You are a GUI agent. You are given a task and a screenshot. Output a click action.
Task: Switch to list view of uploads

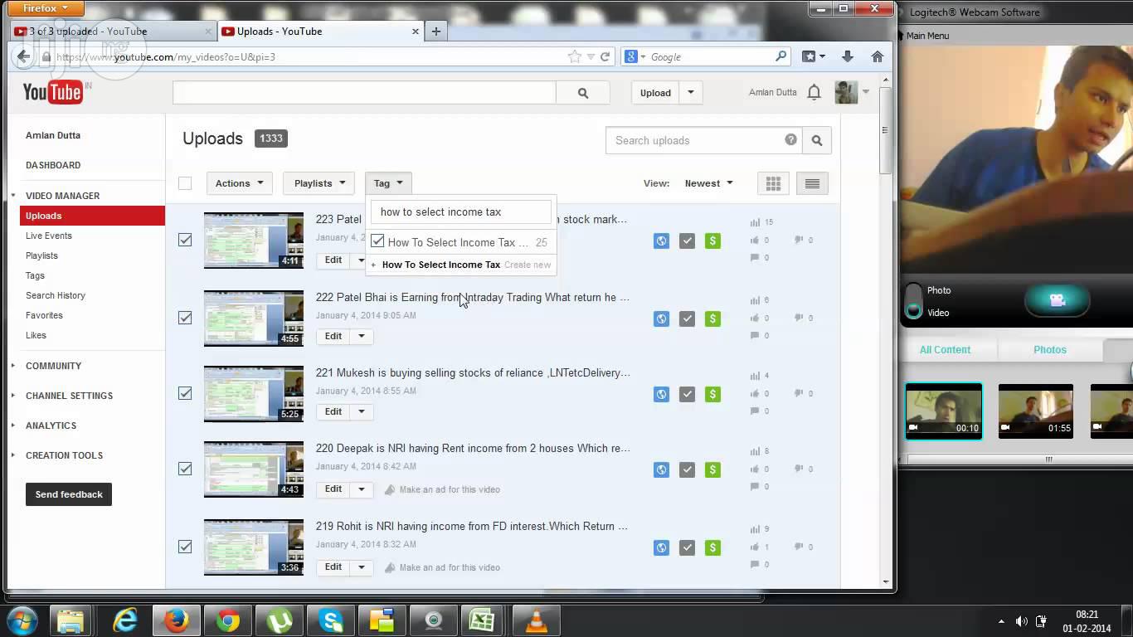click(812, 183)
